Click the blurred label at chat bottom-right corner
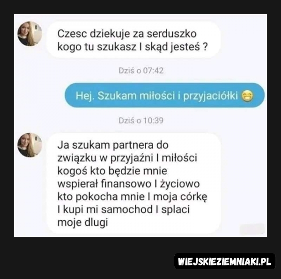Screen dimensions: 281x279 pyautogui.click(x=252, y=229)
